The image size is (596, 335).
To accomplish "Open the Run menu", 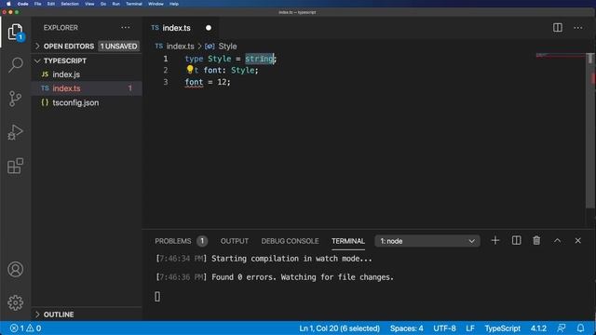I will tap(115, 4).
